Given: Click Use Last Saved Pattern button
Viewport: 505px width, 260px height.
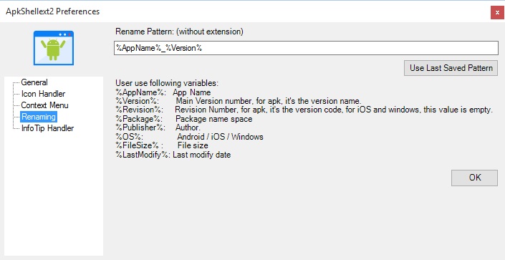Looking at the screenshot, I should tap(451, 68).
